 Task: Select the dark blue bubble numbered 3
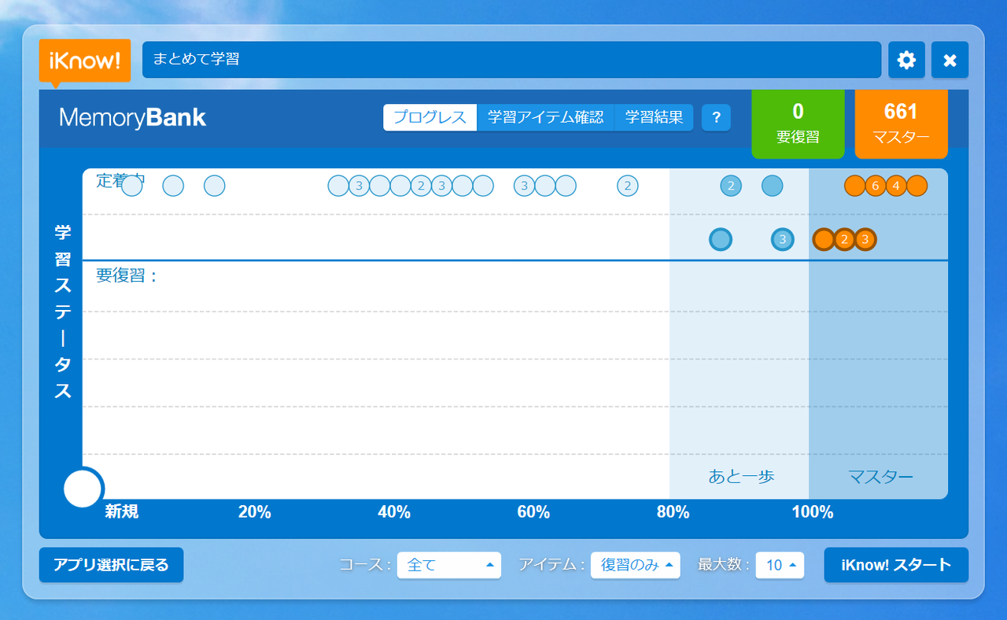click(782, 239)
